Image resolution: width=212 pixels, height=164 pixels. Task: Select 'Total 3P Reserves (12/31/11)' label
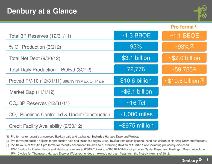pyautogui.click(x=40, y=36)
